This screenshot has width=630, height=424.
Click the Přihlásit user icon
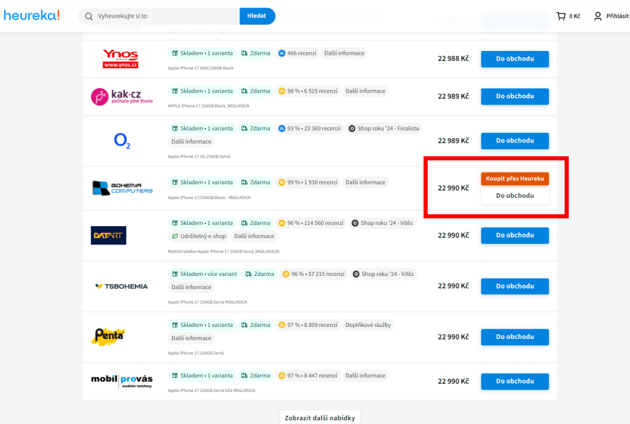(598, 16)
